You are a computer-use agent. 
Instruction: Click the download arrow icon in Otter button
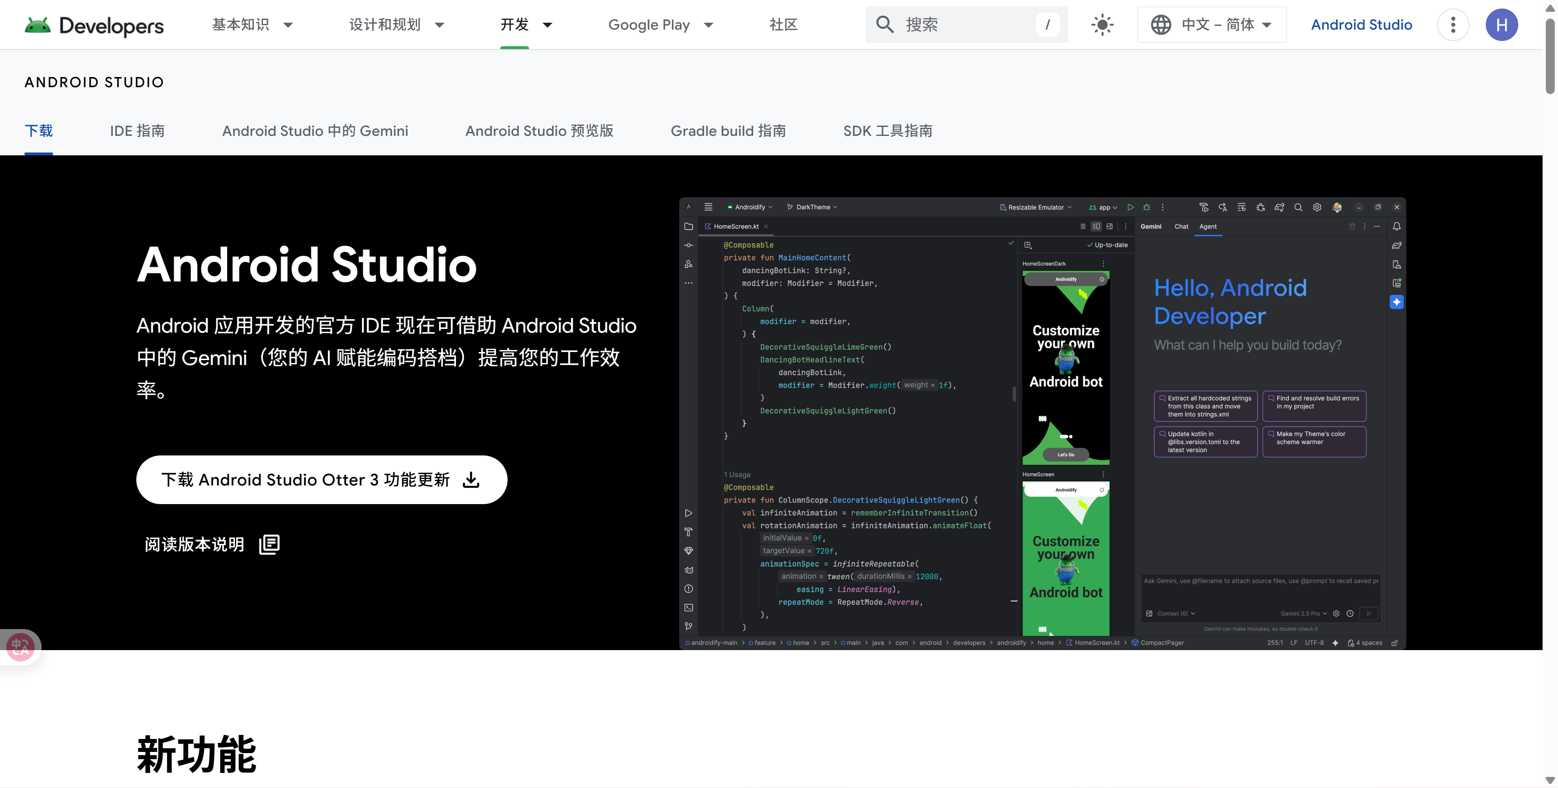pyautogui.click(x=471, y=480)
